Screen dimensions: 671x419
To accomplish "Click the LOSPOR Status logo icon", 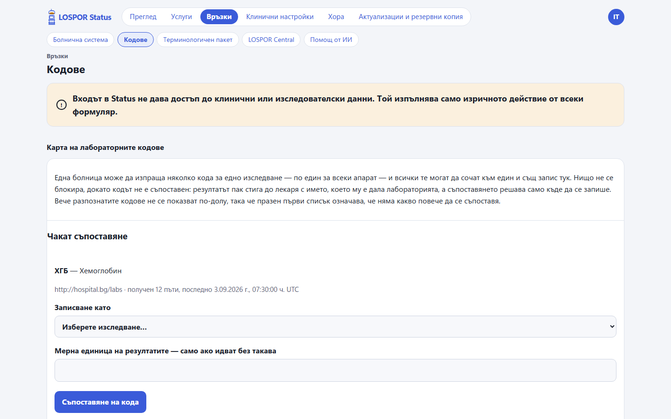I will click(x=52, y=17).
